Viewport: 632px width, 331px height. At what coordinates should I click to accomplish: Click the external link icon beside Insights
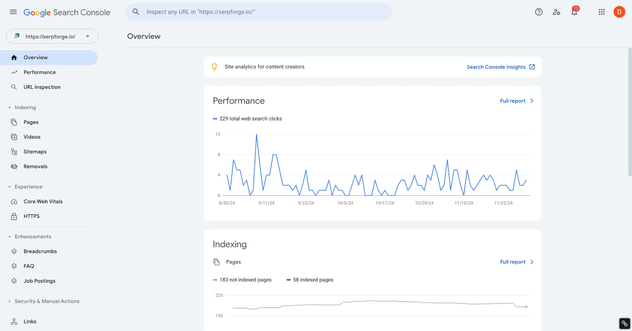pyautogui.click(x=532, y=67)
